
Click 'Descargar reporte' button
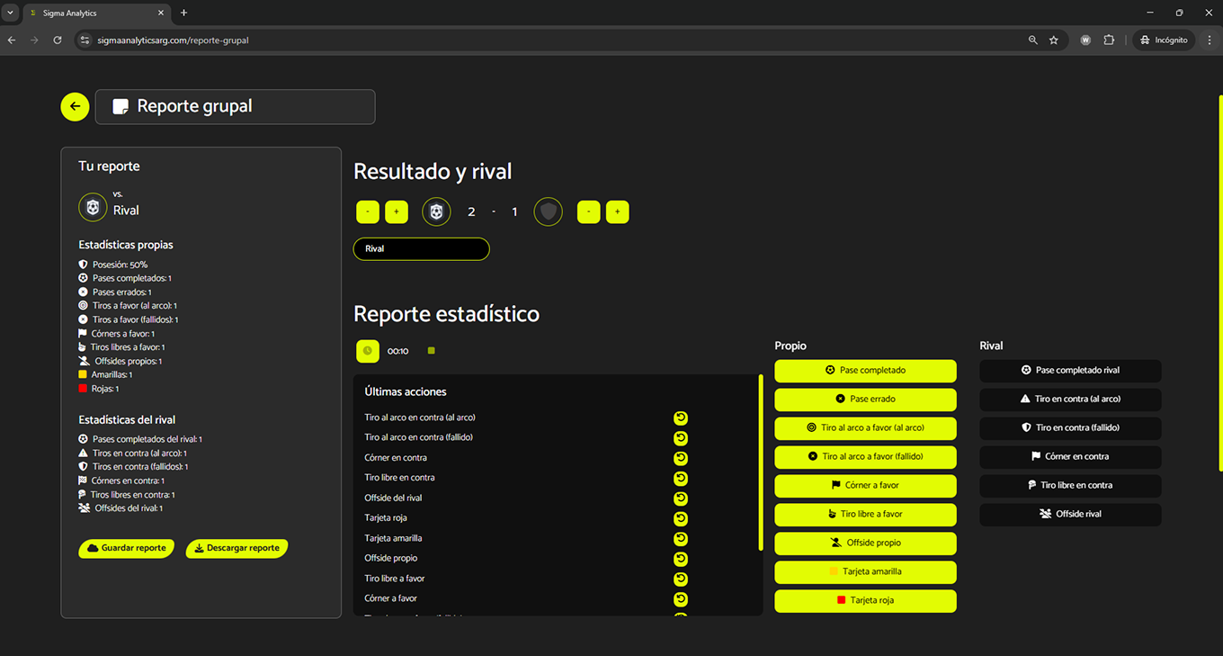point(237,548)
